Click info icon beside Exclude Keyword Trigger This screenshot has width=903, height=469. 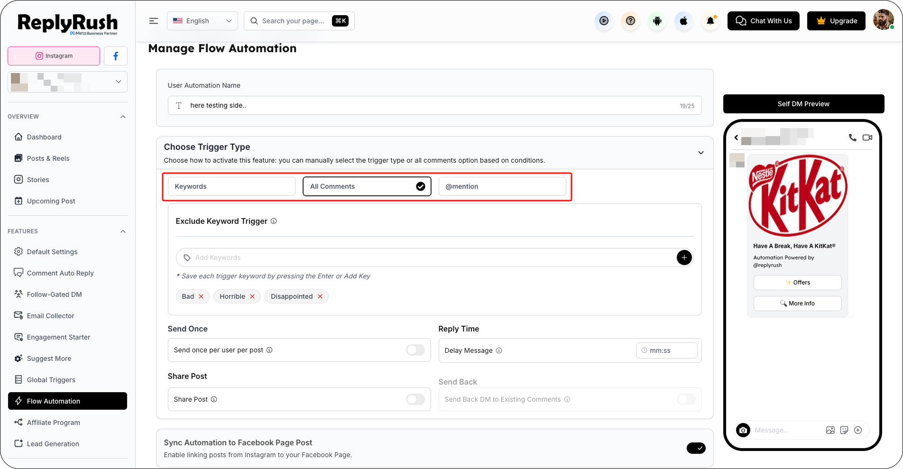pos(274,221)
